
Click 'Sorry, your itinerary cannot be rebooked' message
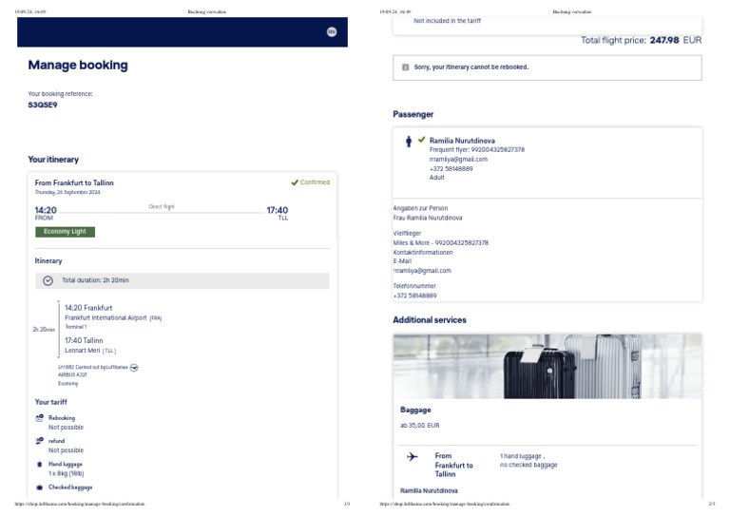[x=471, y=67]
